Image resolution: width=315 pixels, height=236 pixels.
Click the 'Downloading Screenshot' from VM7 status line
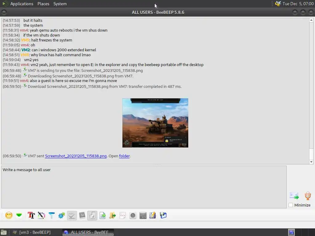(80, 76)
